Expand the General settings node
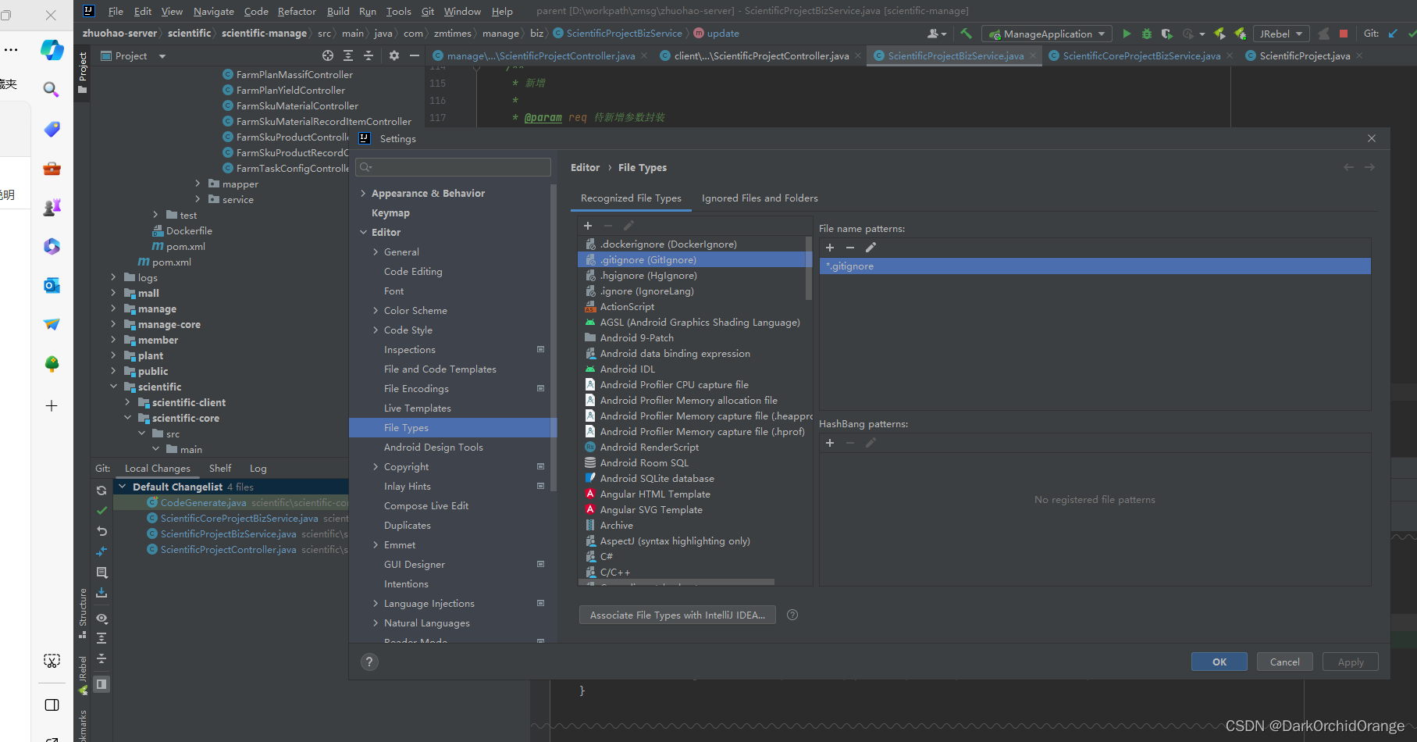 point(376,251)
